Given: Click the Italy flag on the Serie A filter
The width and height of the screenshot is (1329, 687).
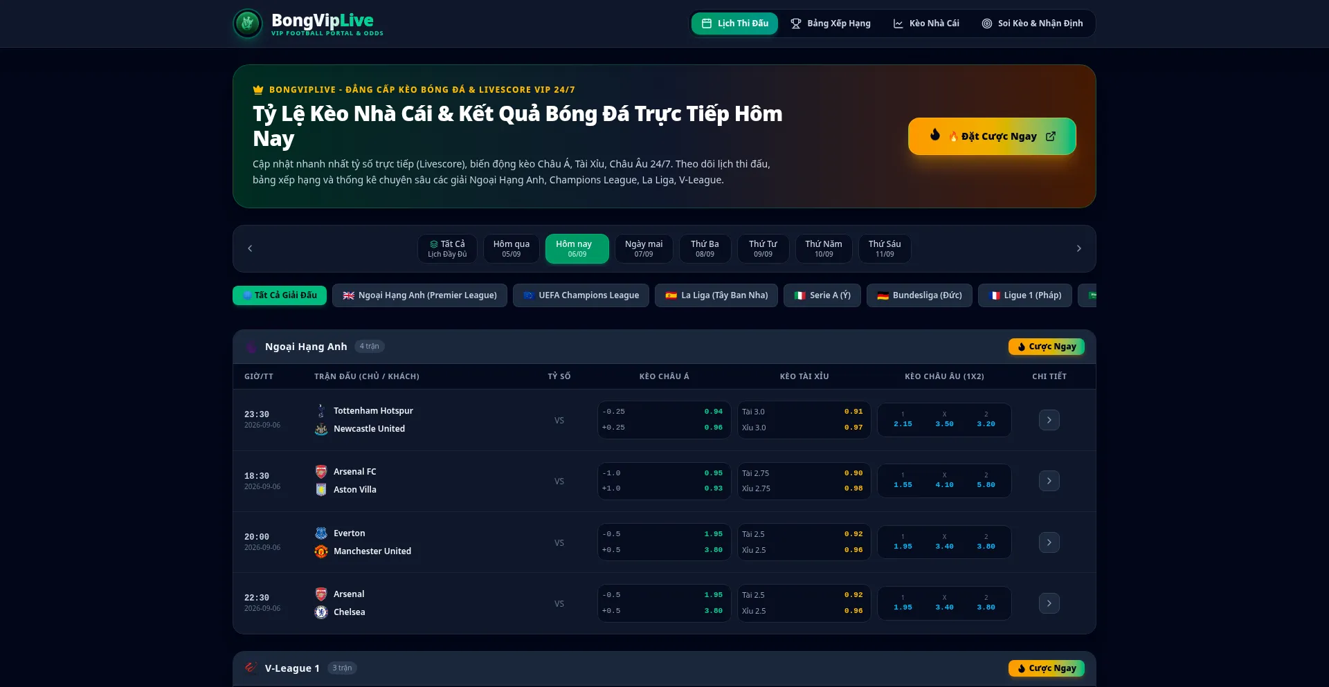Looking at the screenshot, I should pyautogui.click(x=800, y=295).
